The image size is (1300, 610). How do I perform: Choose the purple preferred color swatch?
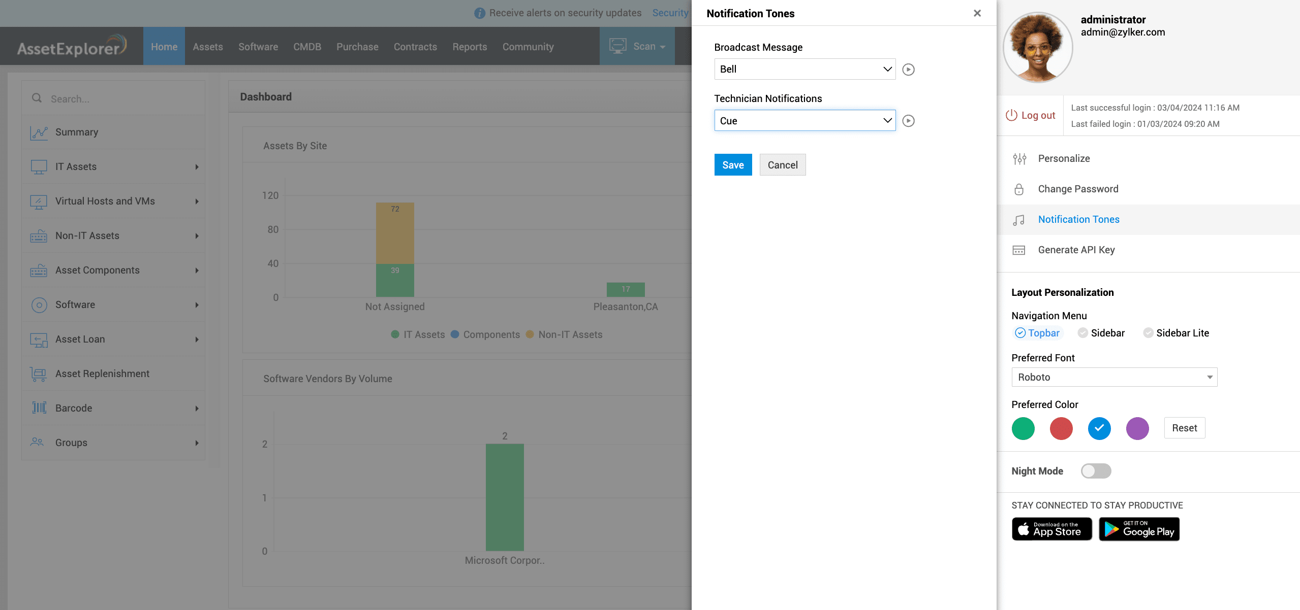(1137, 428)
